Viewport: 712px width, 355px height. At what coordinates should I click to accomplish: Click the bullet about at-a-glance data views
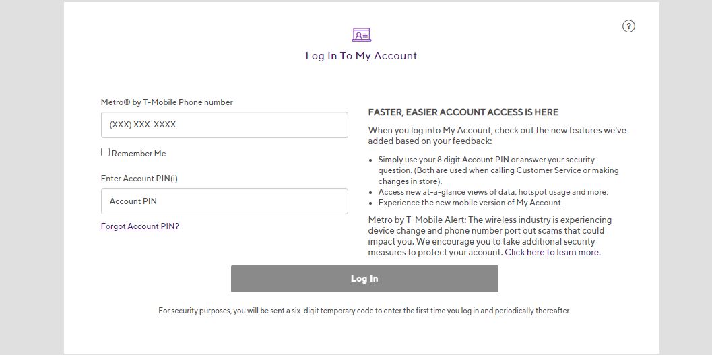(493, 192)
